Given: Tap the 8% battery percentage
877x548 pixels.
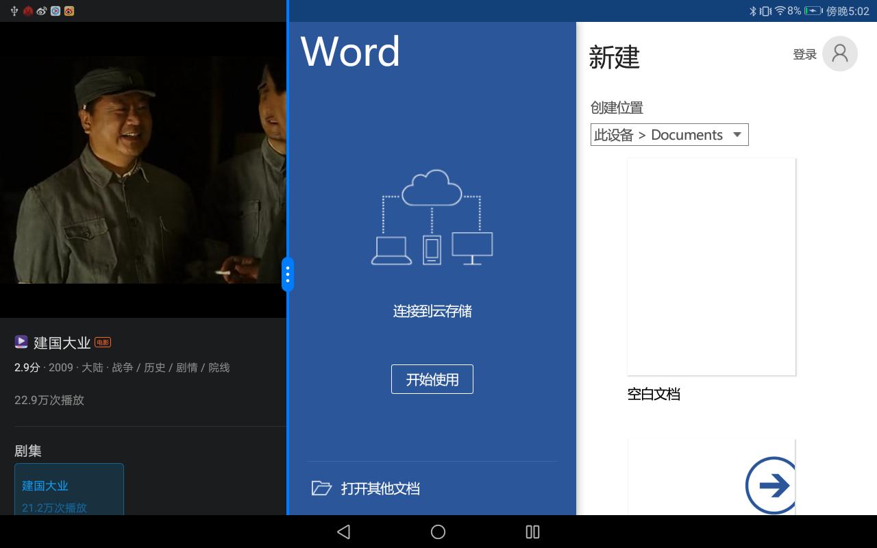Looking at the screenshot, I should coord(795,11).
